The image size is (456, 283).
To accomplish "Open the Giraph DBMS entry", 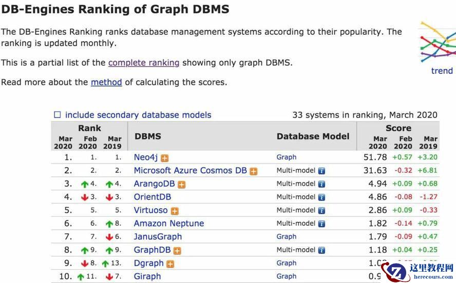I will 147,276.
